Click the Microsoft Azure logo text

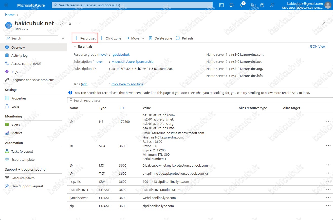pos(31,5)
